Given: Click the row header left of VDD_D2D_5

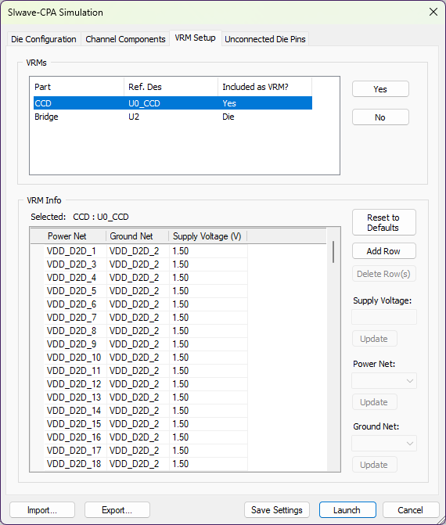Looking at the screenshot, I should coord(38,291).
